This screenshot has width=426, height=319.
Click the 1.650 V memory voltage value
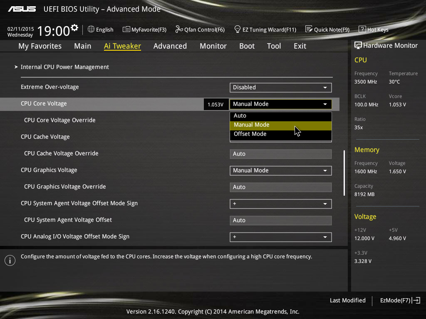pyautogui.click(x=397, y=172)
